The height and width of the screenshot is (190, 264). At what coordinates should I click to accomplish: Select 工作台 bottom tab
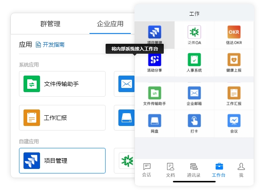[219, 170]
